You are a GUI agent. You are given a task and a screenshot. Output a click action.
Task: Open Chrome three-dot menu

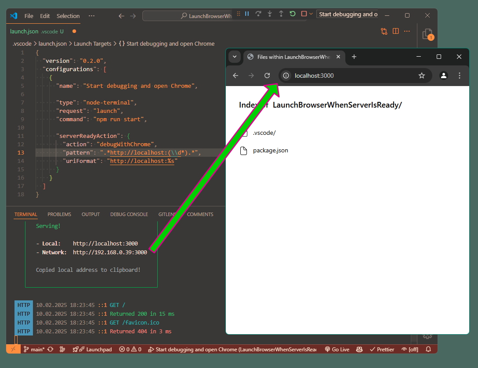(460, 76)
